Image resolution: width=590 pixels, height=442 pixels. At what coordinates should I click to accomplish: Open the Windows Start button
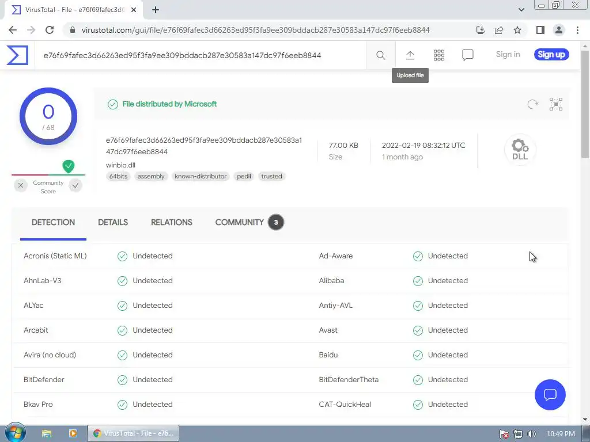pos(15,433)
